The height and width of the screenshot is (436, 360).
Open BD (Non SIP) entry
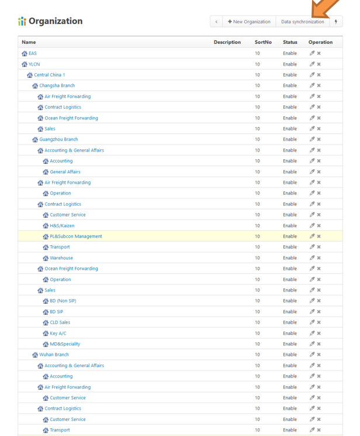(x=63, y=301)
